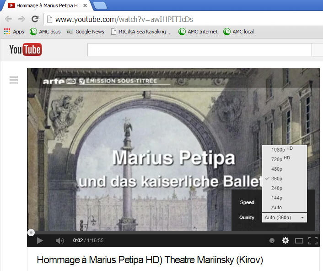Switch to theater mode view

pos(299,240)
